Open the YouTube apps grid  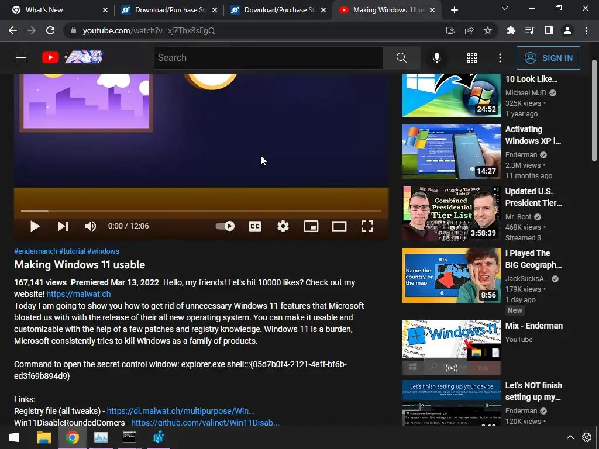coord(472,58)
